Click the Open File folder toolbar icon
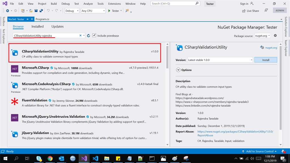Screen dimensions: 290x163 31,11
